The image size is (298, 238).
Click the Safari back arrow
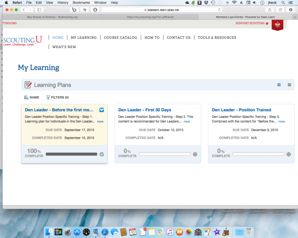24,9
